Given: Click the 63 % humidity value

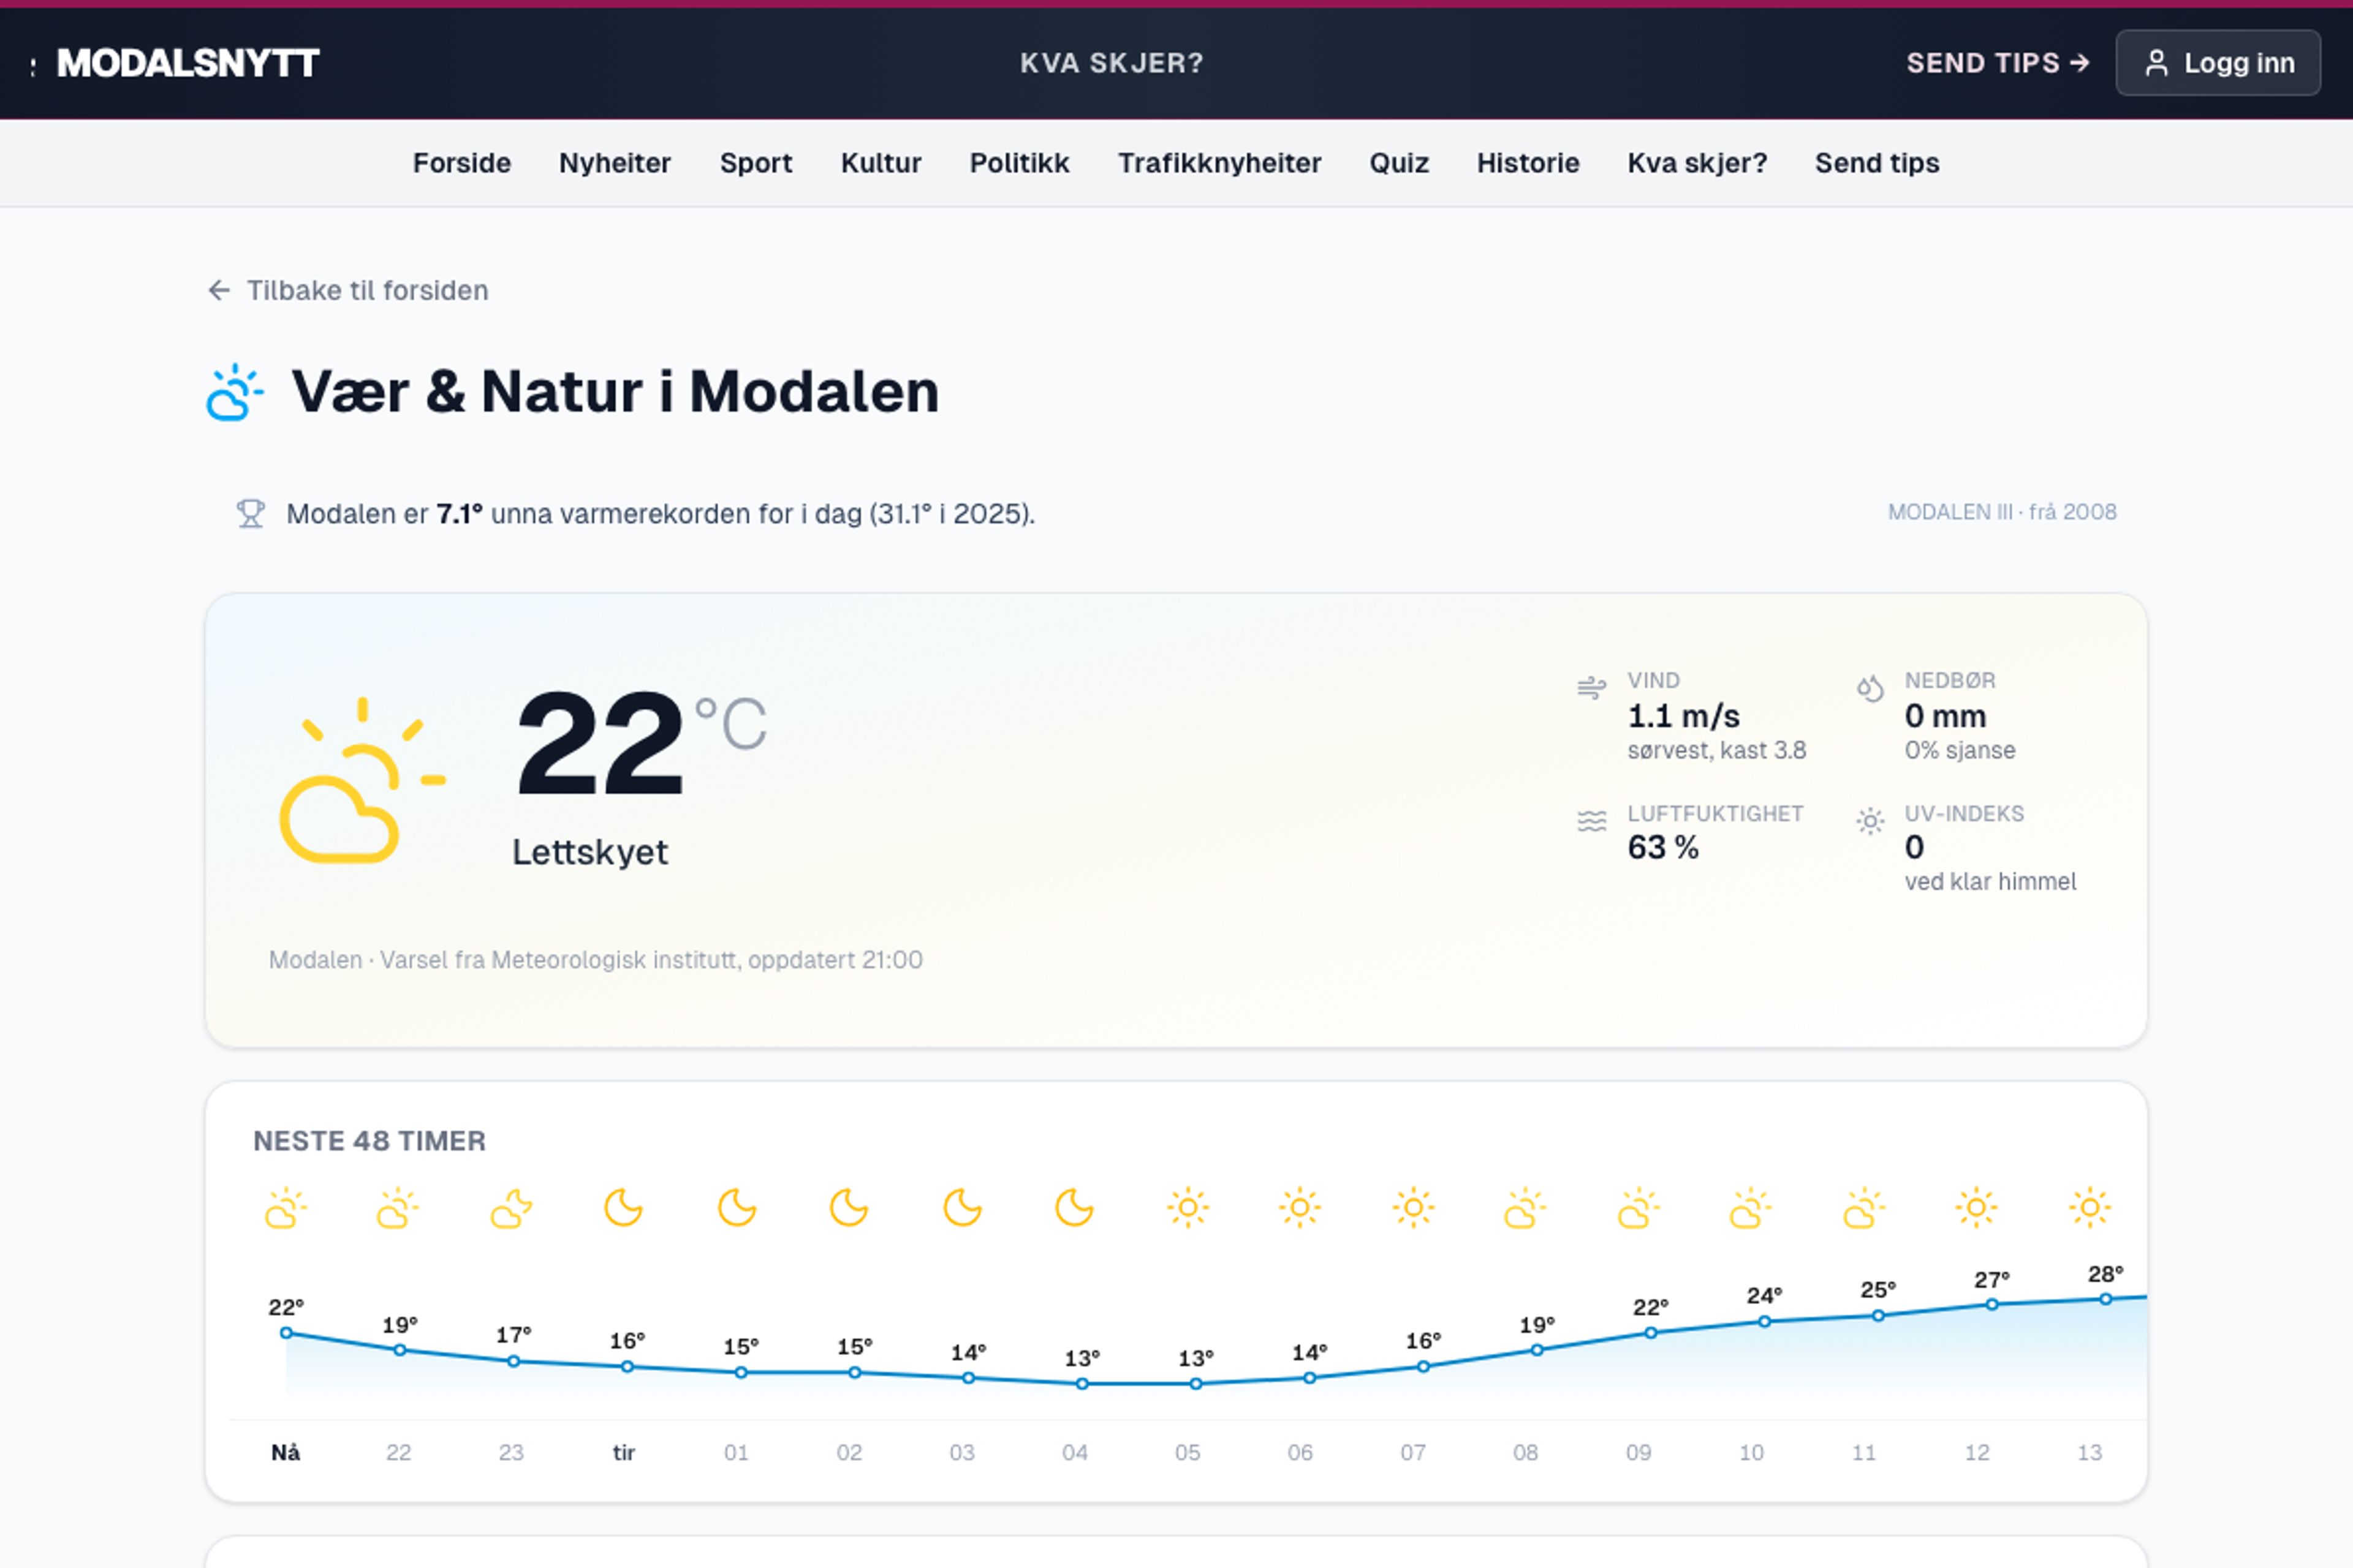Looking at the screenshot, I should 1662,847.
